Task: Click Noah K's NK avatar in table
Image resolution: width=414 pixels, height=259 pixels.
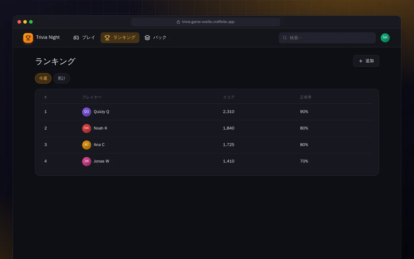Action: click(x=87, y=128)
